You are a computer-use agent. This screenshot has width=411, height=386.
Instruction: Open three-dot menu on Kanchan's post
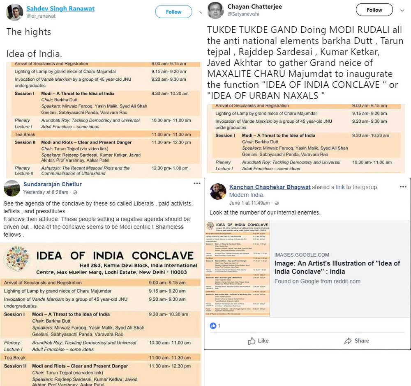point(403,187)
